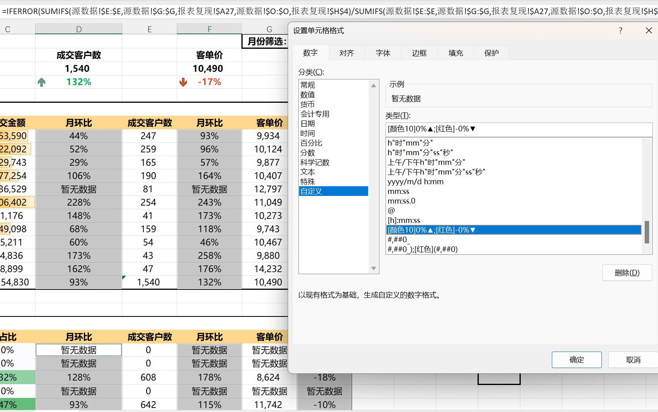Open the 字体 font tab
Viewport: 658px width, 412px height.
pyautogui.click(x=382, y=52)
